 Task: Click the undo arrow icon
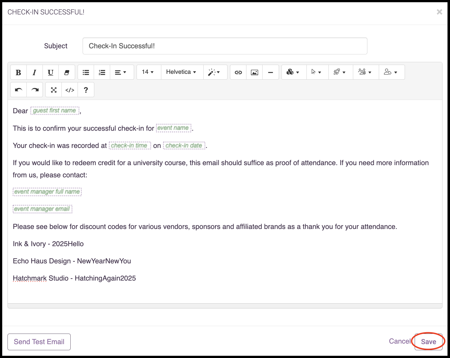tap(19, 90)
